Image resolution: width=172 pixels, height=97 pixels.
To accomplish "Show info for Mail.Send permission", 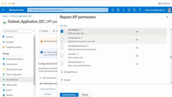I will tap(78, 54).
